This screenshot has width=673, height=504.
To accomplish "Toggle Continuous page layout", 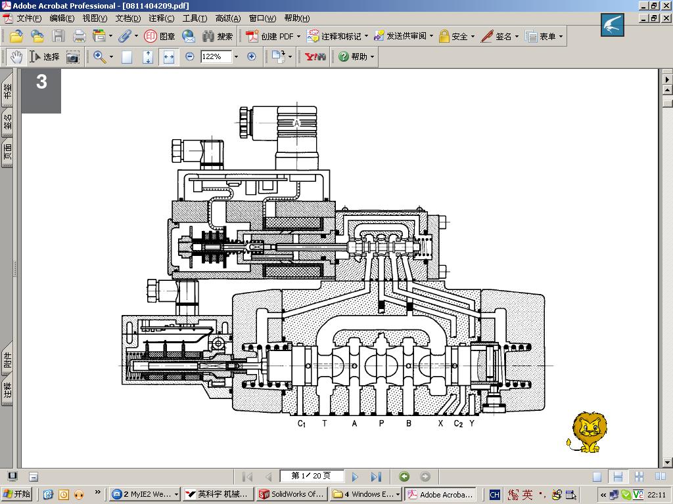I will click(618, 476).
